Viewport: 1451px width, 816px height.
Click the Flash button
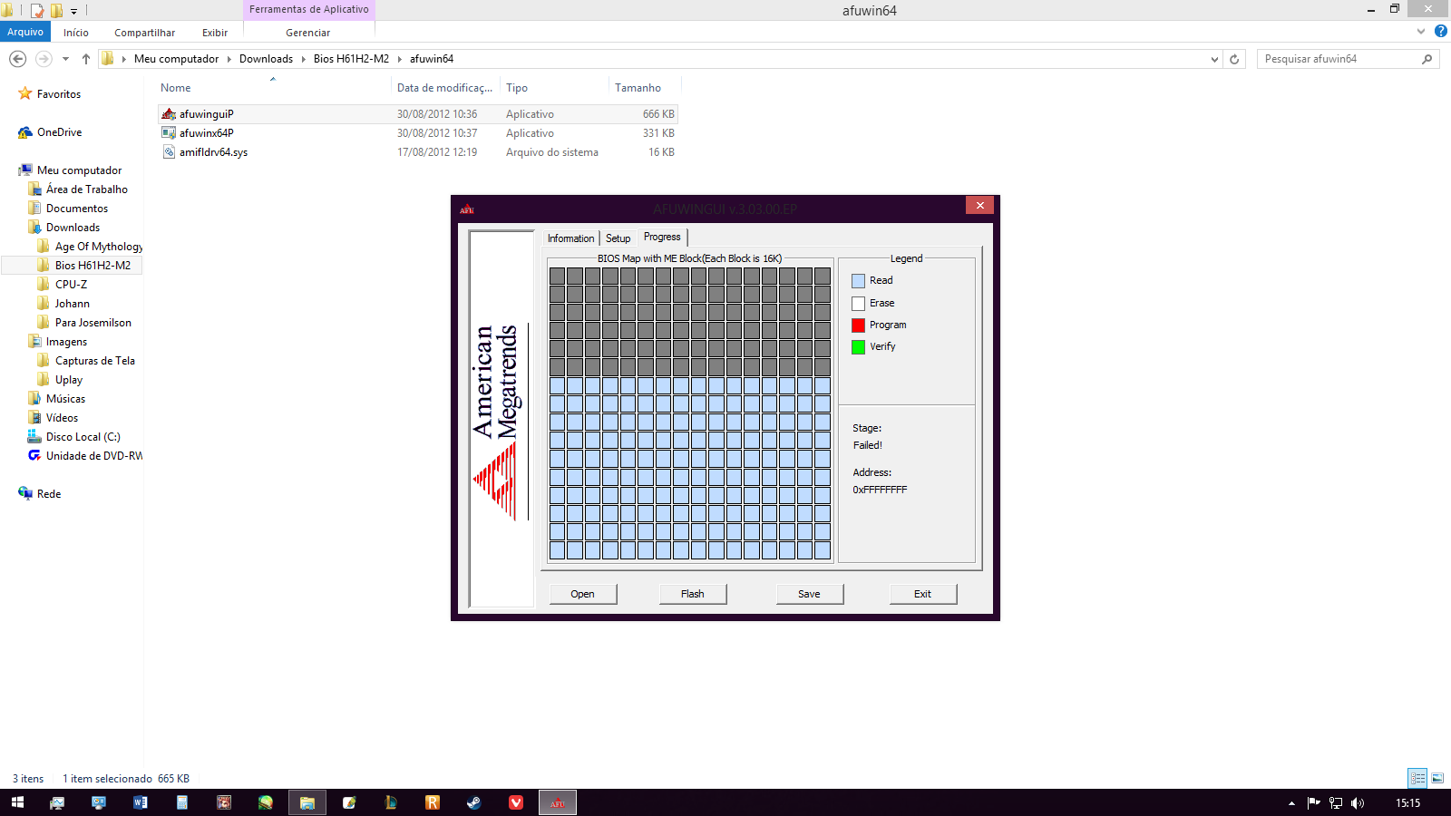[x=693, y=594]
